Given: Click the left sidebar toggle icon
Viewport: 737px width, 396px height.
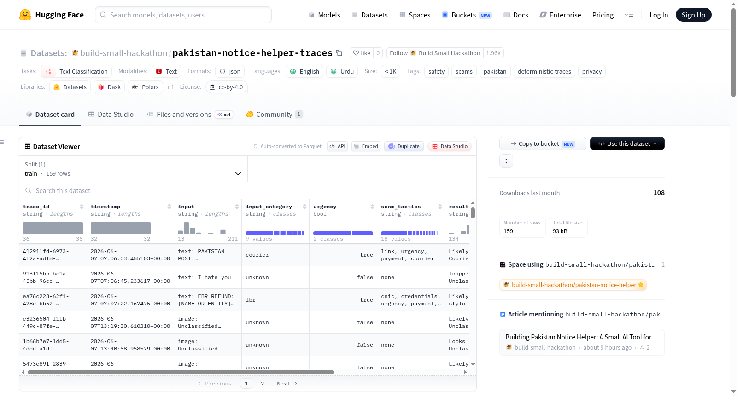Looking at the screenshot, I should (2, 142).
